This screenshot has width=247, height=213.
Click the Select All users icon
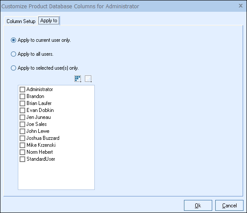coord(78,79)
